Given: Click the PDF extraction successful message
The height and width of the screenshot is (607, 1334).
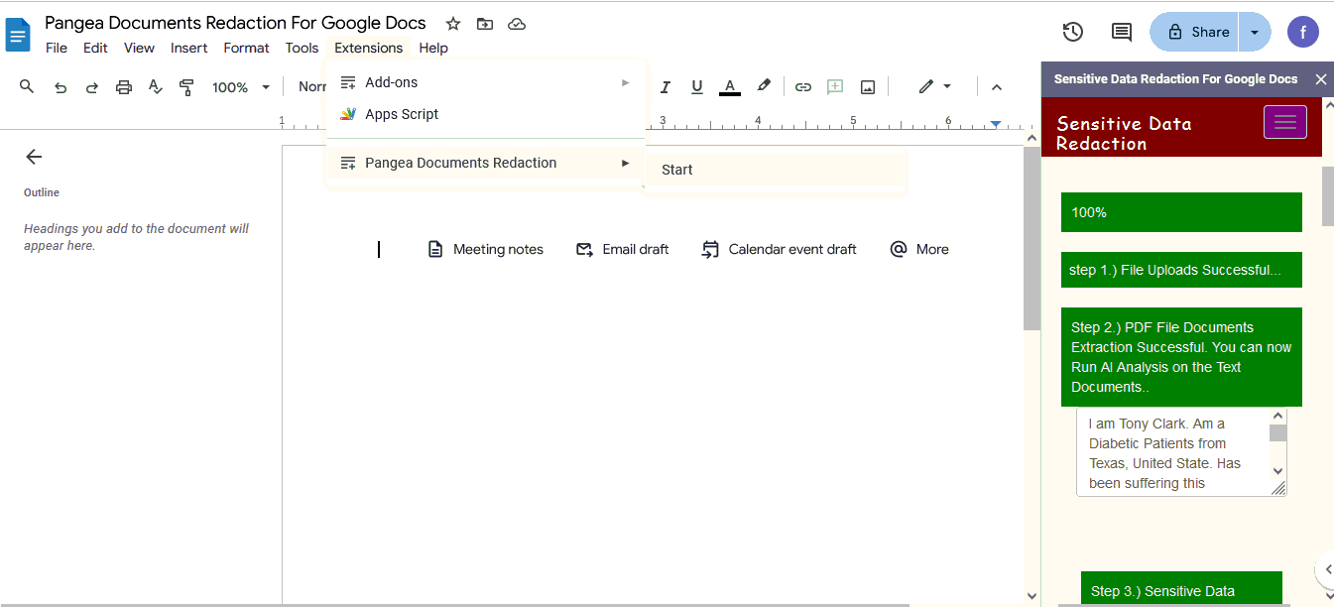Looking at the screenshot, I should click(x=1181, y=357).
